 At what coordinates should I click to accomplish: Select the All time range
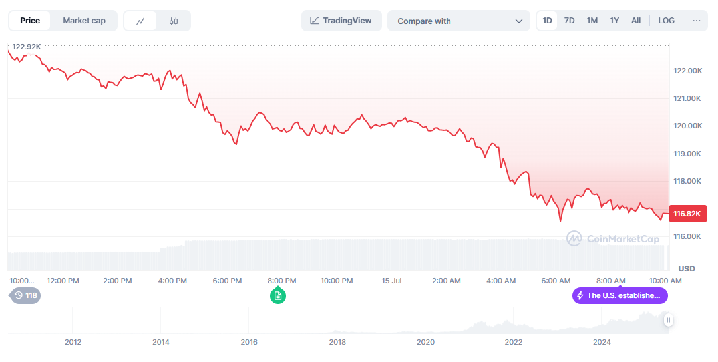tap(636, 21)
